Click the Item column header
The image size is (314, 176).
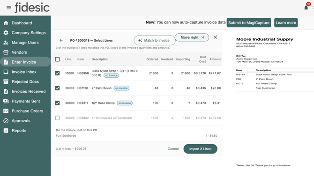point(81,59)
